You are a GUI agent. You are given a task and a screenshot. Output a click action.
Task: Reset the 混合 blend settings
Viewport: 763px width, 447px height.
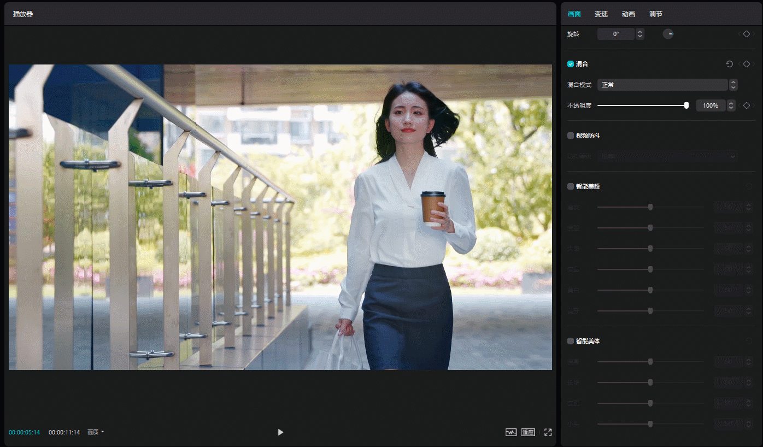coord(729,64)
